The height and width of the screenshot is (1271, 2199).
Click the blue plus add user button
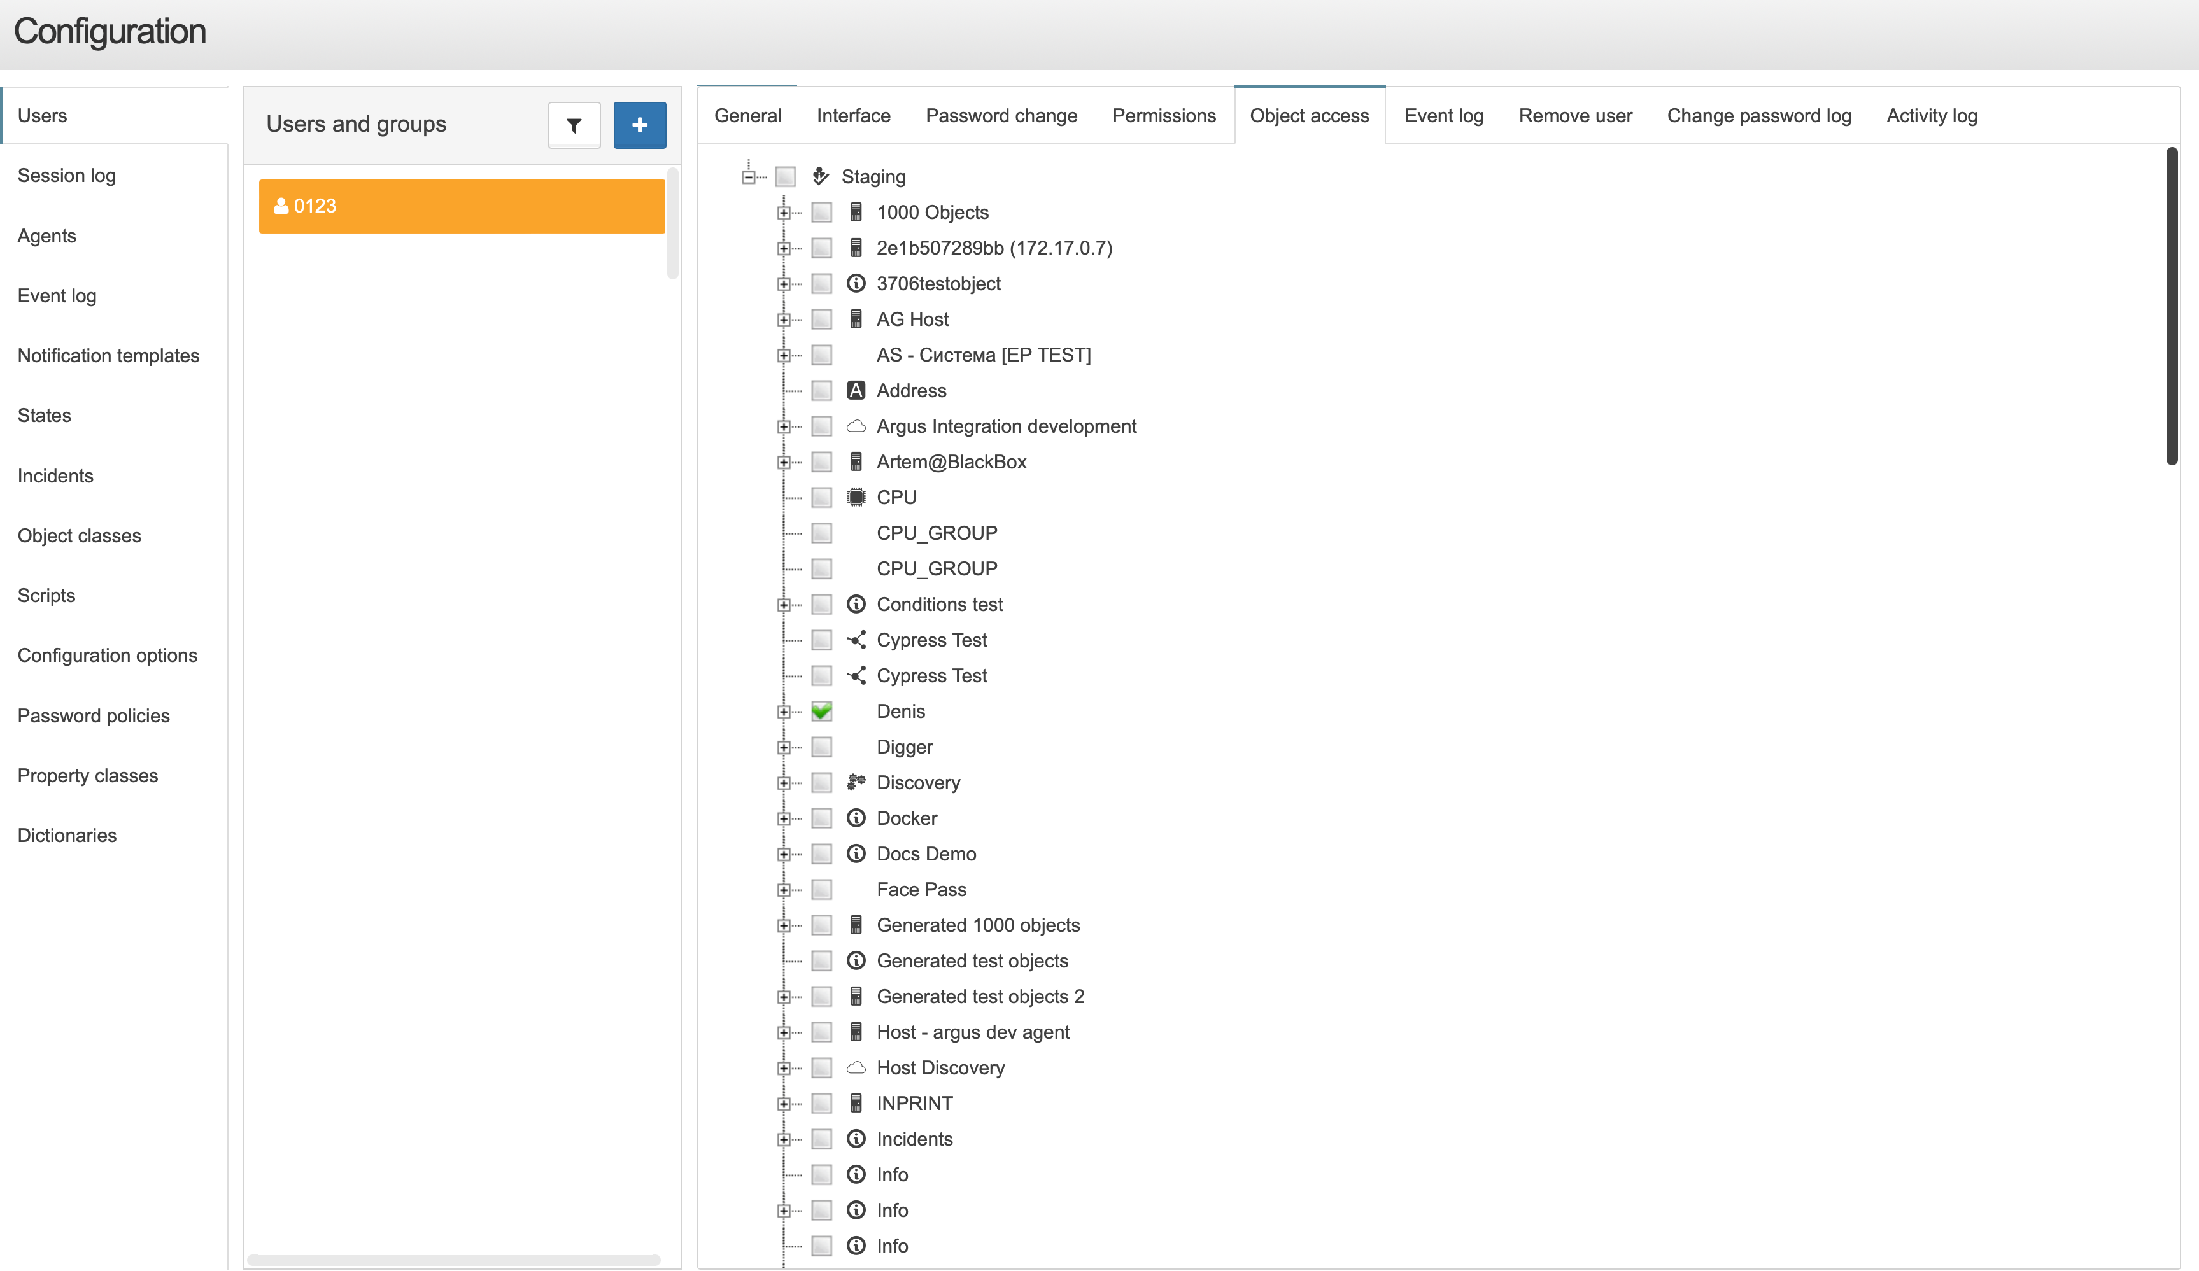point(640,125)
